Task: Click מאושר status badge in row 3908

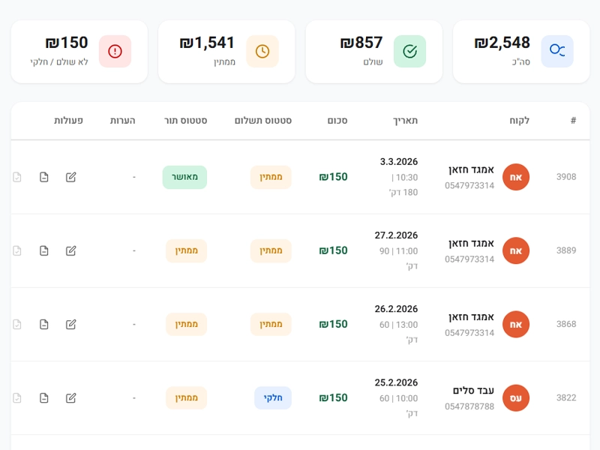Action: tap(184, 177)
